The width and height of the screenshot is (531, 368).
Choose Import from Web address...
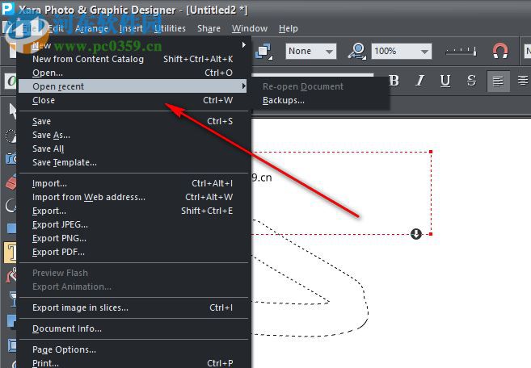point(133,197)
